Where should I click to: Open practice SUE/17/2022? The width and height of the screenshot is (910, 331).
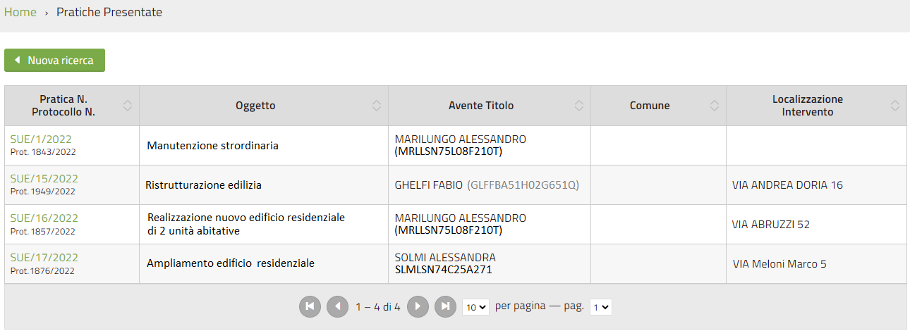44,258
